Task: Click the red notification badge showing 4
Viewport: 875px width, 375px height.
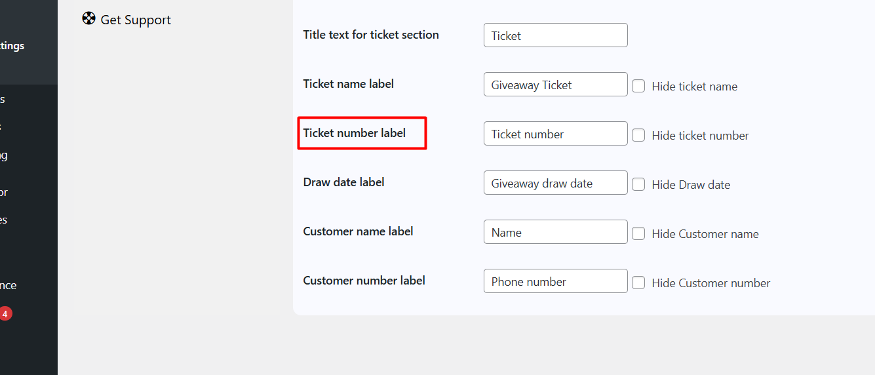Action: tap(5, 314)
